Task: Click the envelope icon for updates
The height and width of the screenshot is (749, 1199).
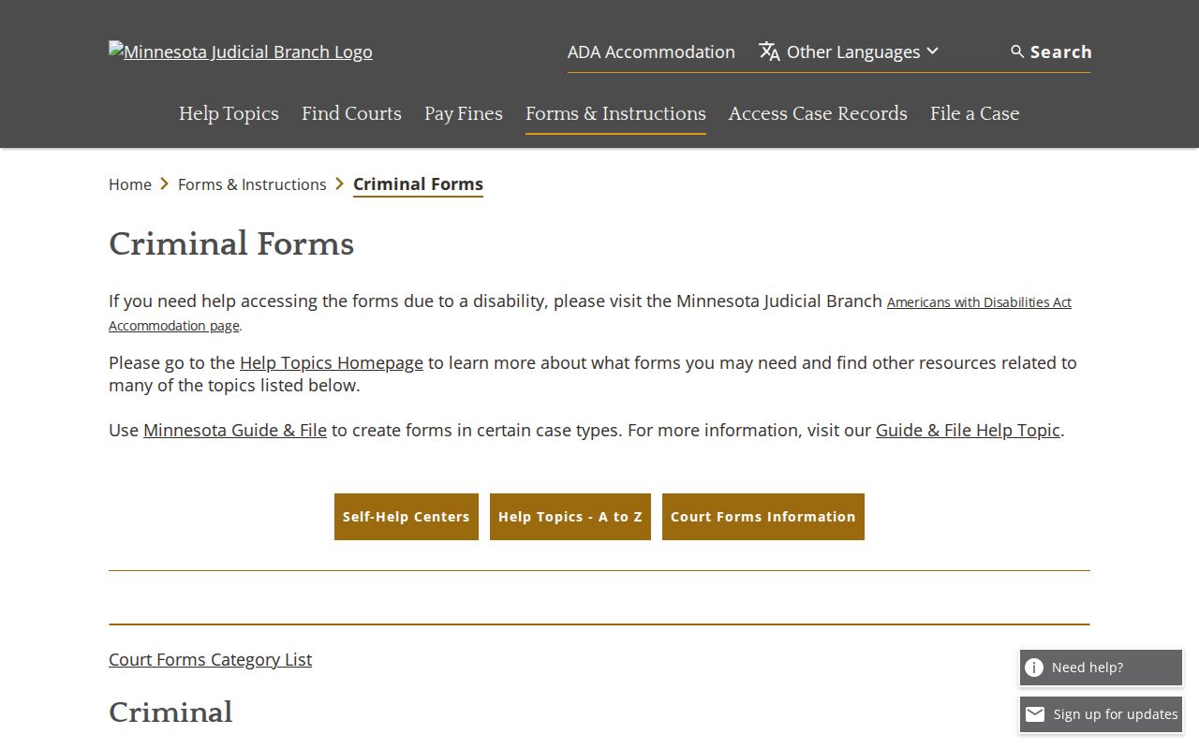Action: click(1035, 714)
